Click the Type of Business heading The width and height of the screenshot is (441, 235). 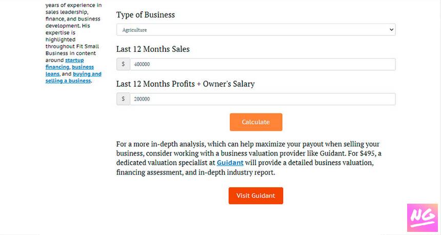tap(146, 15)
